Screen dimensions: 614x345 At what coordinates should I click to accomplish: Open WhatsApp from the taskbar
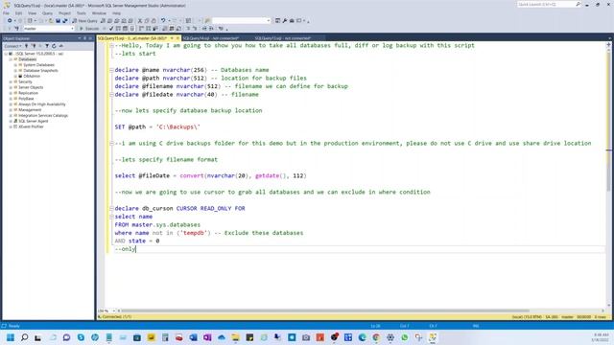click(405, 337)
